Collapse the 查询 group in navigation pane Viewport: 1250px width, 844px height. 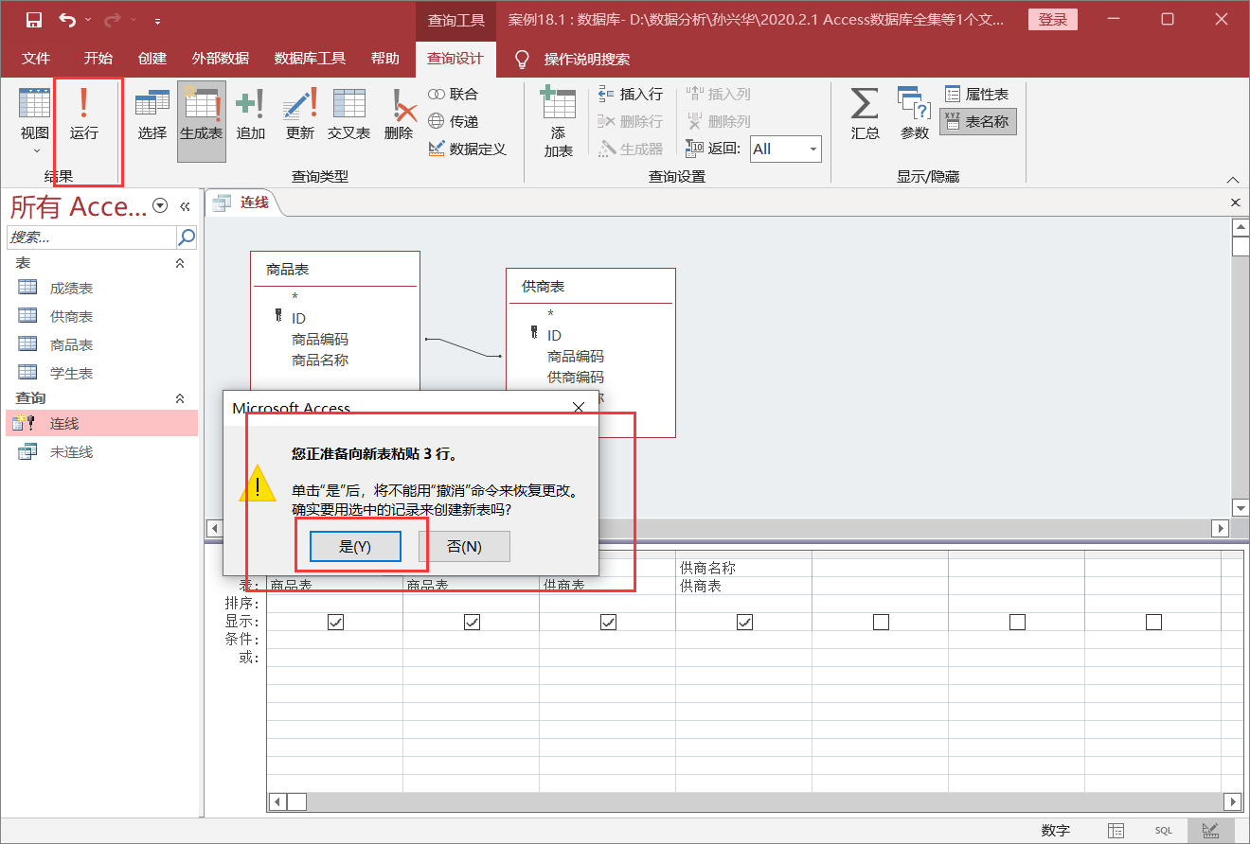[x=180, y=397]
